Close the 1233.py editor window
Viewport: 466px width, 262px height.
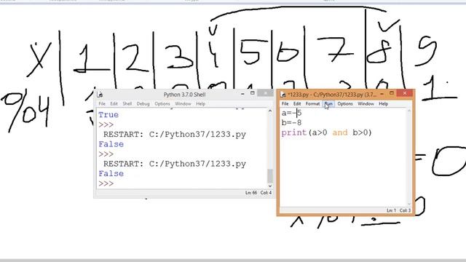tap(405, 93)
